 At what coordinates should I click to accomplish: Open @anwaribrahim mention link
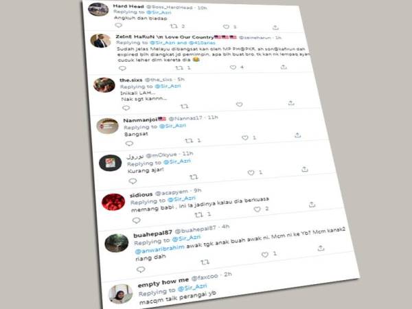pyautogui.click(x=159, y=249)
